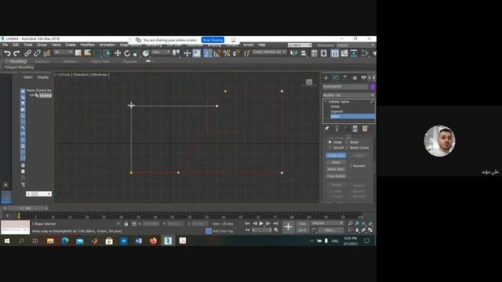Open the Display panel tab
This screenshot has height=282, width=502.
tap(363, 78)
